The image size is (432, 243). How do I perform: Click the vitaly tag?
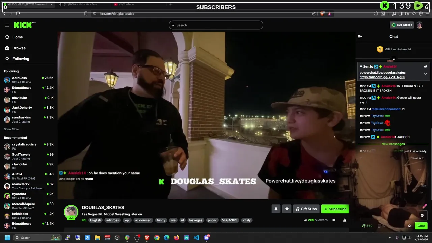coord(247,220)
